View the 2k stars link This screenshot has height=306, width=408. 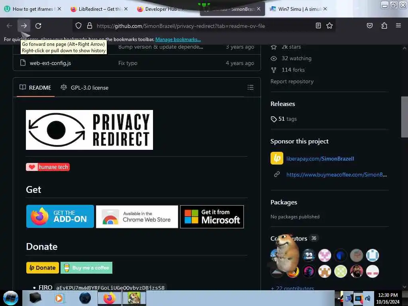(286, 47)
